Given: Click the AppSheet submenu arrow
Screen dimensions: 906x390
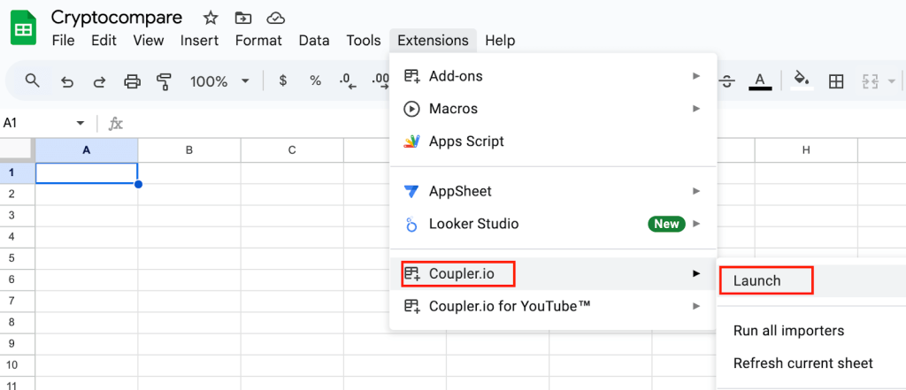Looking at the screenshot, I should pos(696,191).
